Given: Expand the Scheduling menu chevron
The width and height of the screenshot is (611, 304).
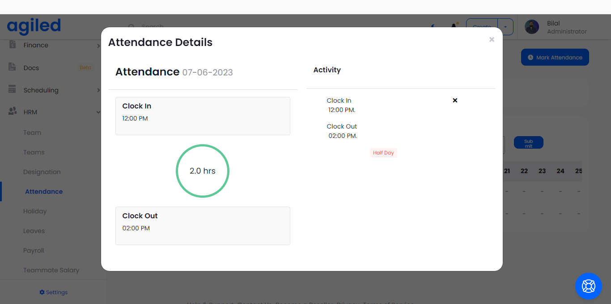Looking at the screenshot, I should pyautogui.click(x=98, y=90).
